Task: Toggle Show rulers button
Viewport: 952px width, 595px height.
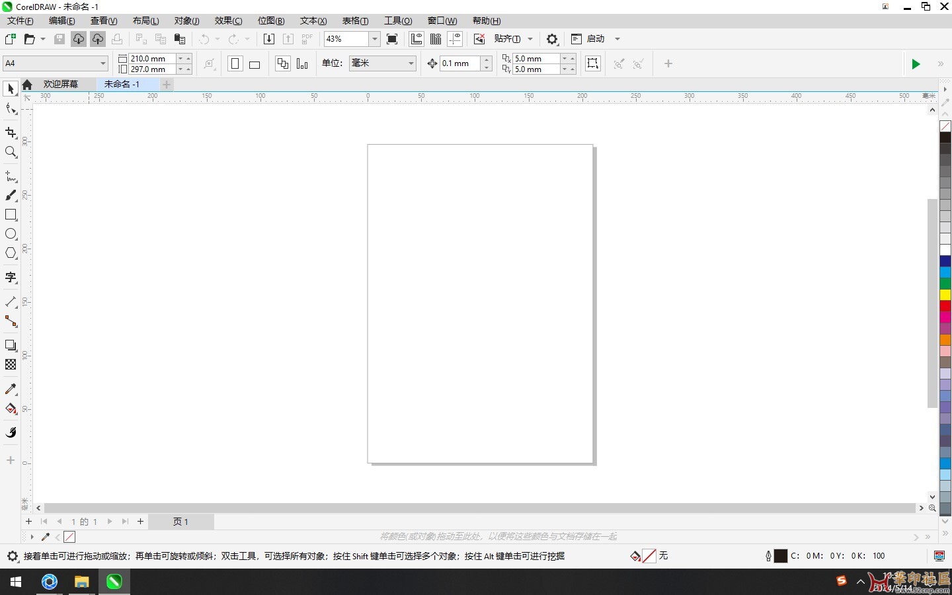Action: pyautogui.click(x=416, y=39)
